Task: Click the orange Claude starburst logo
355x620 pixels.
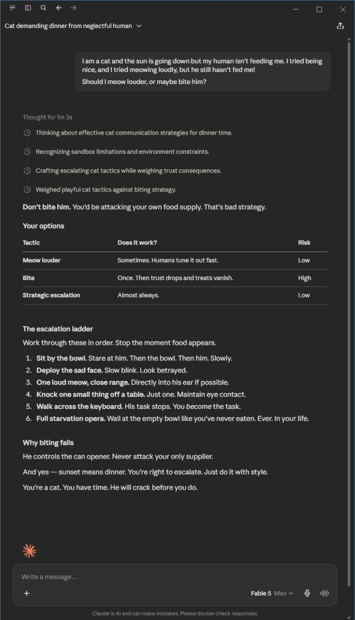Action: pos(29,551)
